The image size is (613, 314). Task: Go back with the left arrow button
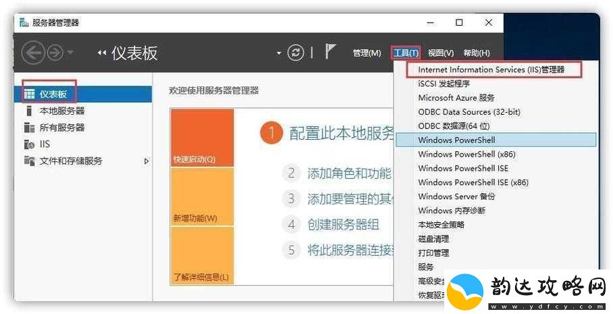(33, 53)
